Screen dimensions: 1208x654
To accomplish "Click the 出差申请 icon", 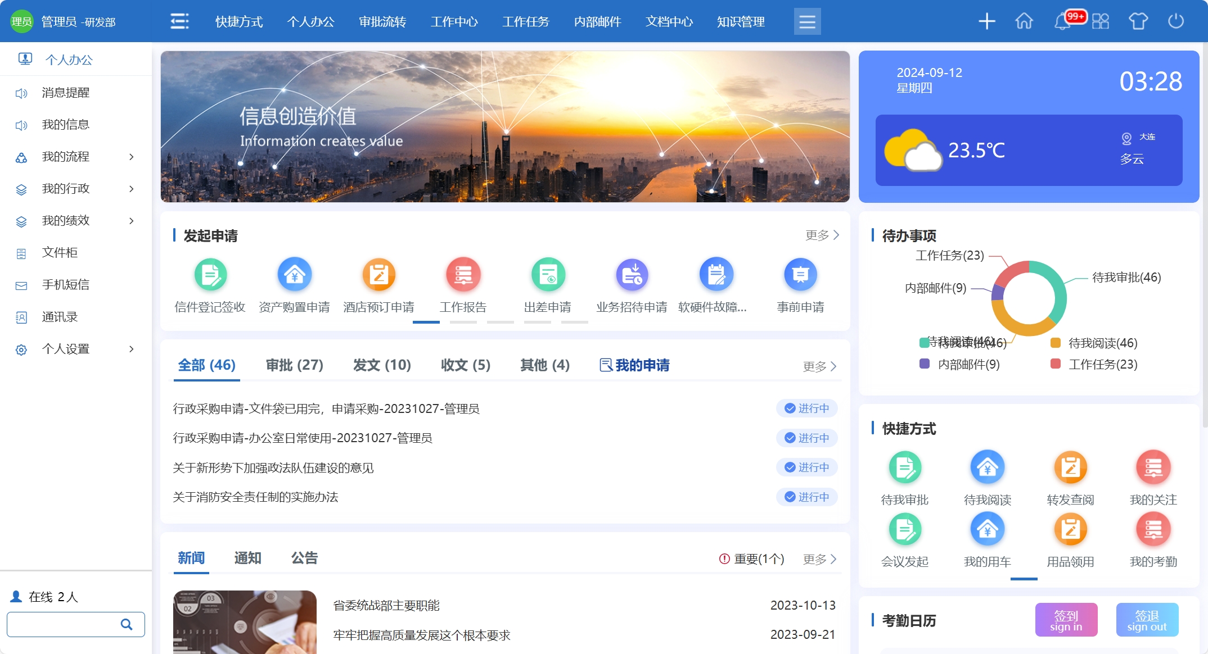I will click(547, 275).
